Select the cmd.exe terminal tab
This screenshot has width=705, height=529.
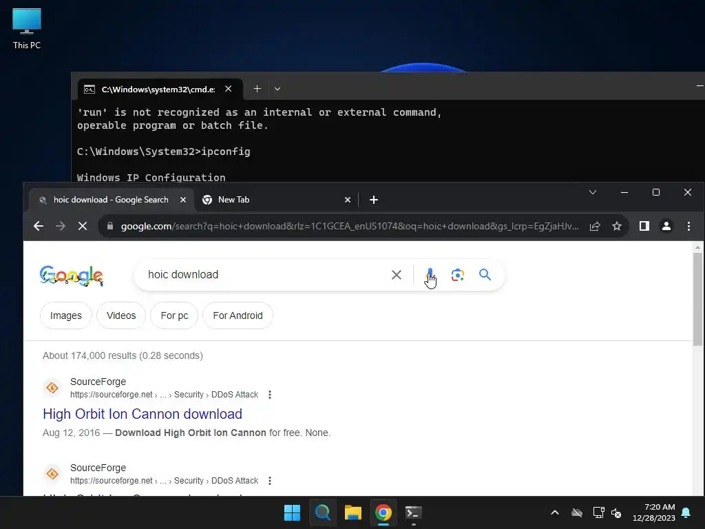[158, 89]
